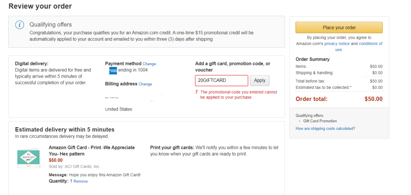Click the Print your gift cards note
Viewport: 411px width, 195px height.
tap(214, 151)
